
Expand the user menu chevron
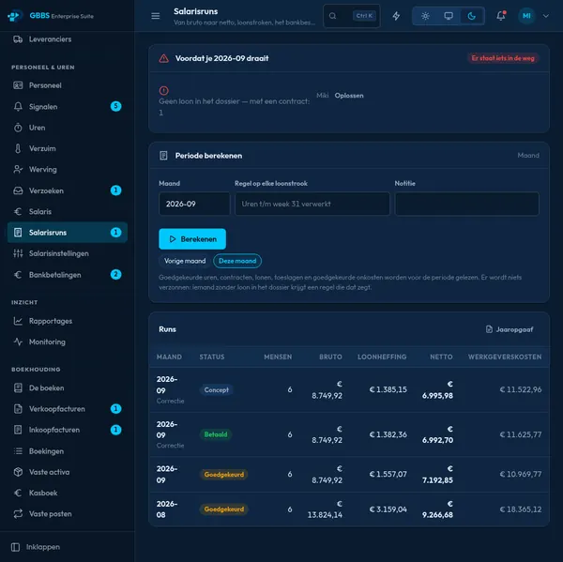click(x=546, y=16)
